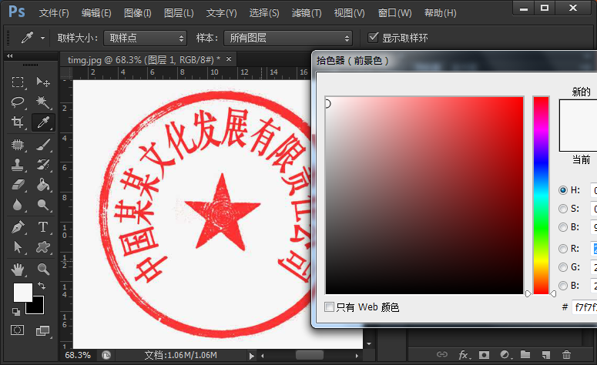Select the Brush tool
Image resolution: width=597 pixels, height=365 pixels.
point(42,145)
